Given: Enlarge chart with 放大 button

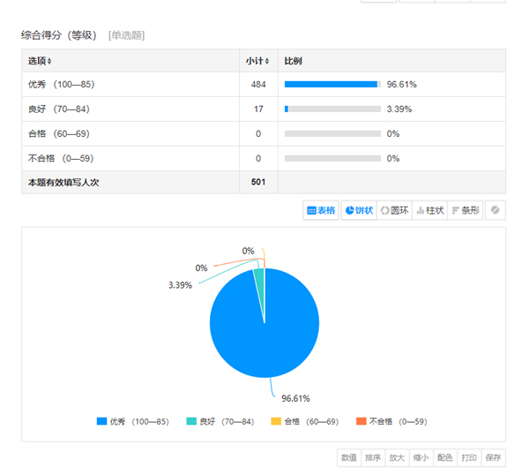Looking at the screenshot, I should click(x=397, y=457).
